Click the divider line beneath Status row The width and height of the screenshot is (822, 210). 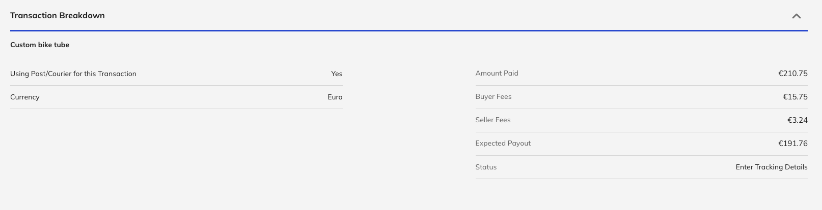coord(641,179)
